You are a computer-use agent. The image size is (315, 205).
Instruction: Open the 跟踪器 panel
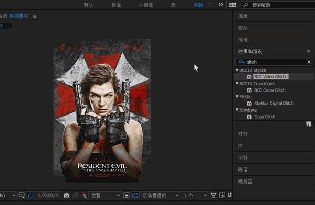point(245,181)
